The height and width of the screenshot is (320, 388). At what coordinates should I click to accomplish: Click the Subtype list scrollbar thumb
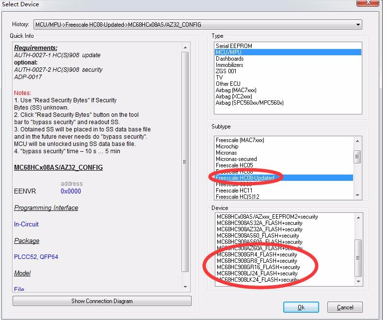point(357,157)
